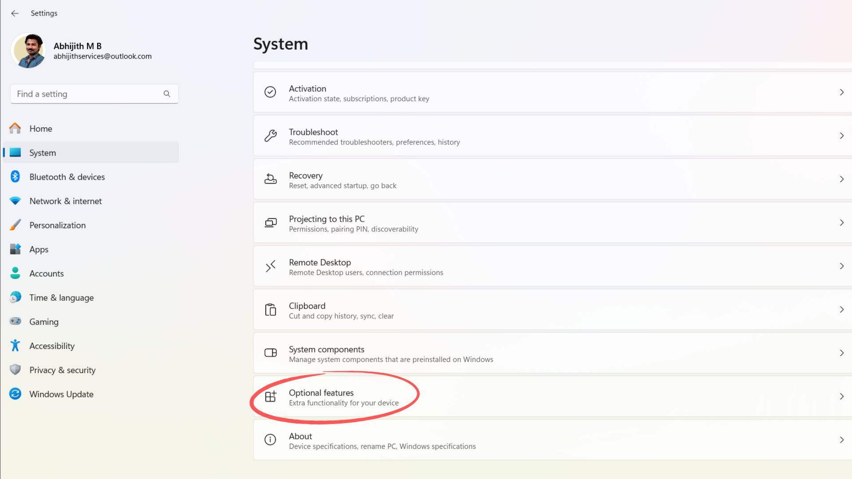Click the search magnifier icon

[x=167, y=94]
